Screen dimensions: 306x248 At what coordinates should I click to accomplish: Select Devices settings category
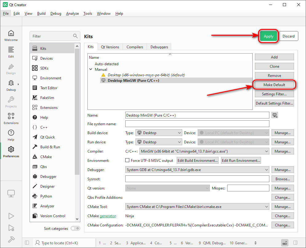52,58
